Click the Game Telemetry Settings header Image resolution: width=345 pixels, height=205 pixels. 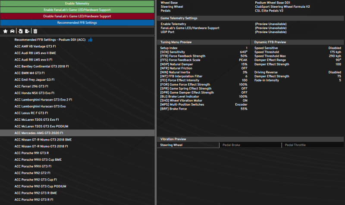[251, 18]
